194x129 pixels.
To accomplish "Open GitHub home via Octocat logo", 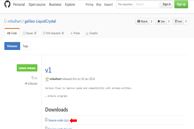I will pyautogui.click(x=7, y=4).
